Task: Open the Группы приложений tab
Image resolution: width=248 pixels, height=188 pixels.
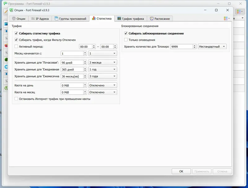Action: coord(70,19)
